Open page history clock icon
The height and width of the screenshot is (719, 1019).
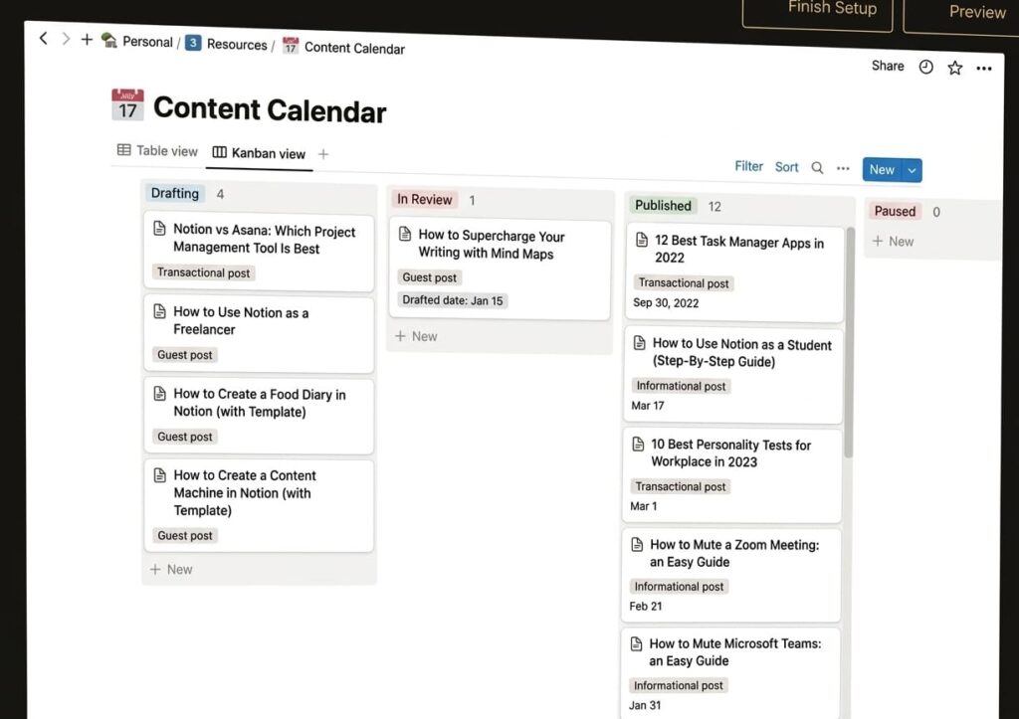pos(925,67)
